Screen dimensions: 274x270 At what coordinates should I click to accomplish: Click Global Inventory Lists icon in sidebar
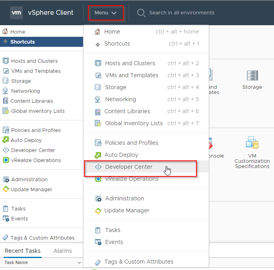(6, 111)
